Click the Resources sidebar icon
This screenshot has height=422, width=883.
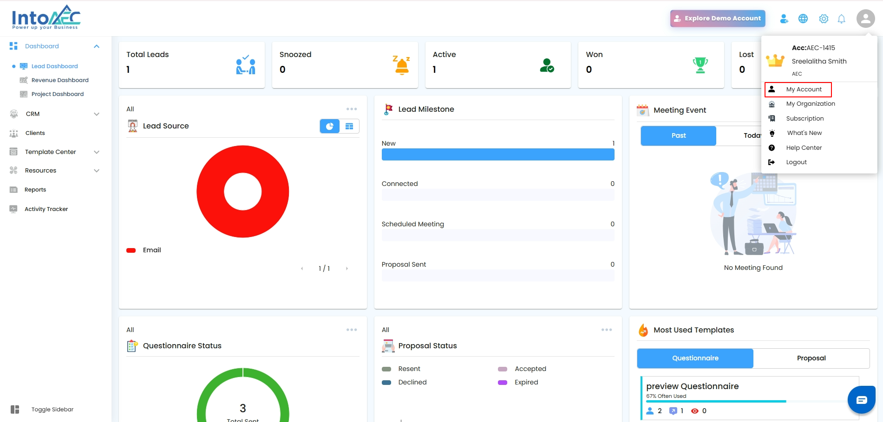13,171
